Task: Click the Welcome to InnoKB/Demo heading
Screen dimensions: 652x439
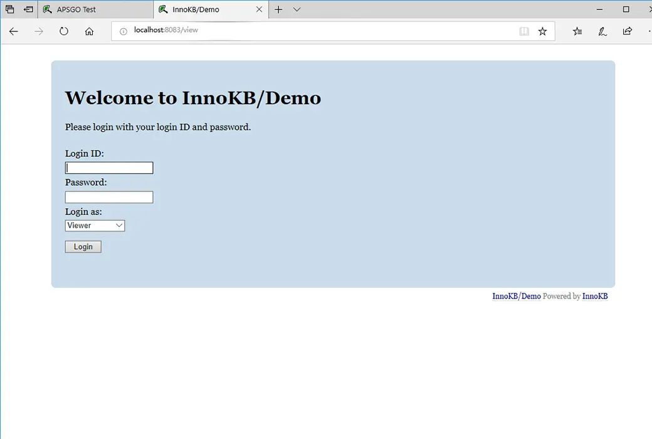Action: (x=193, y=98)
